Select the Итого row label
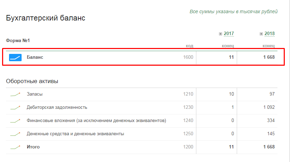The width and height of the screenshot is (290, 162). click(33, 147)
